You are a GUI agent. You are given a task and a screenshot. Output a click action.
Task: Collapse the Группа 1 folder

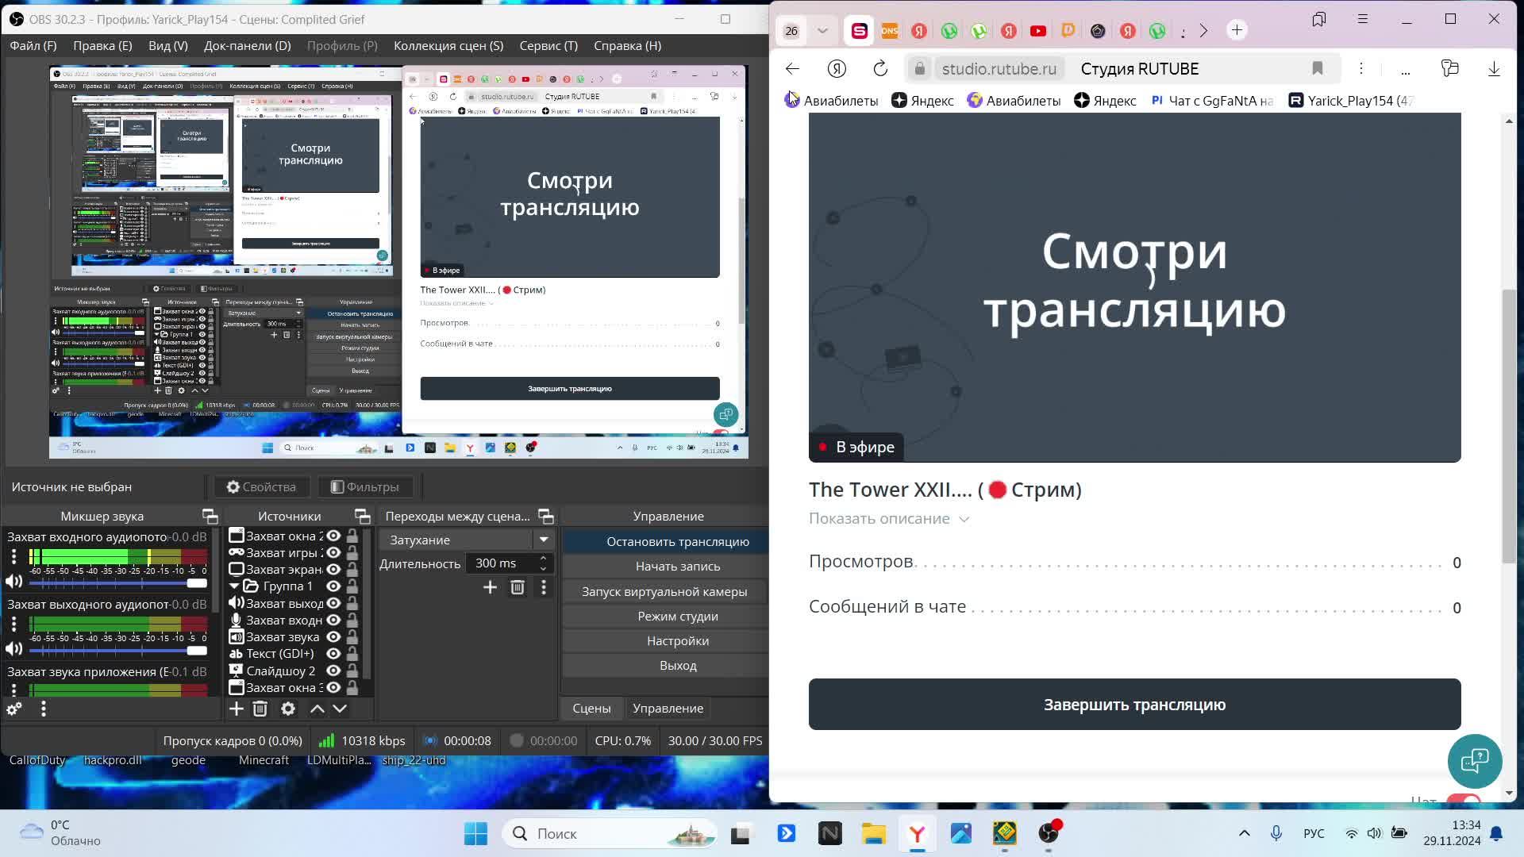point(234,586)
